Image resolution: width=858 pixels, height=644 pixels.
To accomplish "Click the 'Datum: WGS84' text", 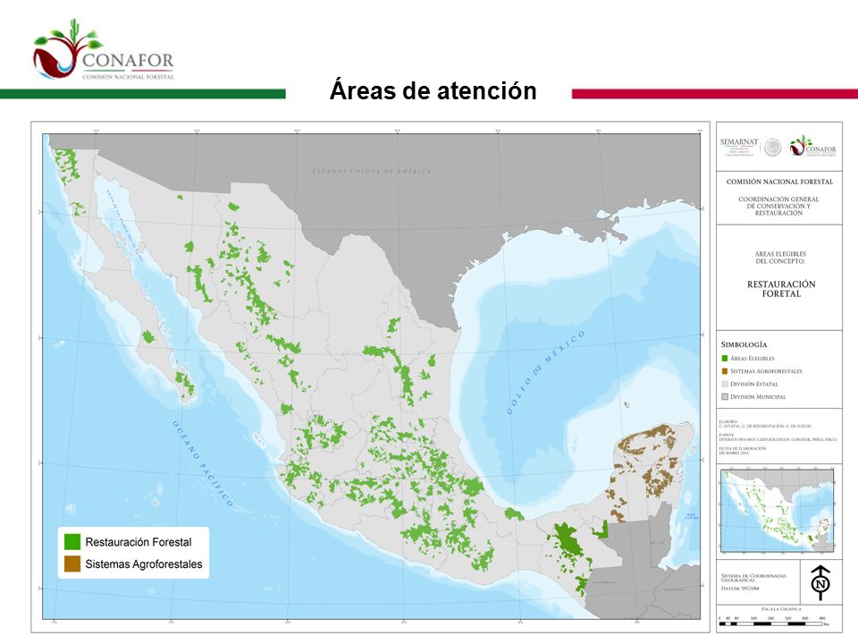I will click(x=740, y=589).
